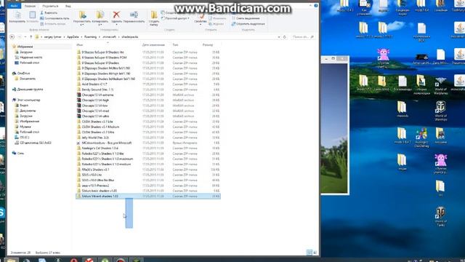Click Invert selection (Обратить выделение)
Image resolution: width=465 pixels, height=262 pixels.
click(x=248, y=24)
